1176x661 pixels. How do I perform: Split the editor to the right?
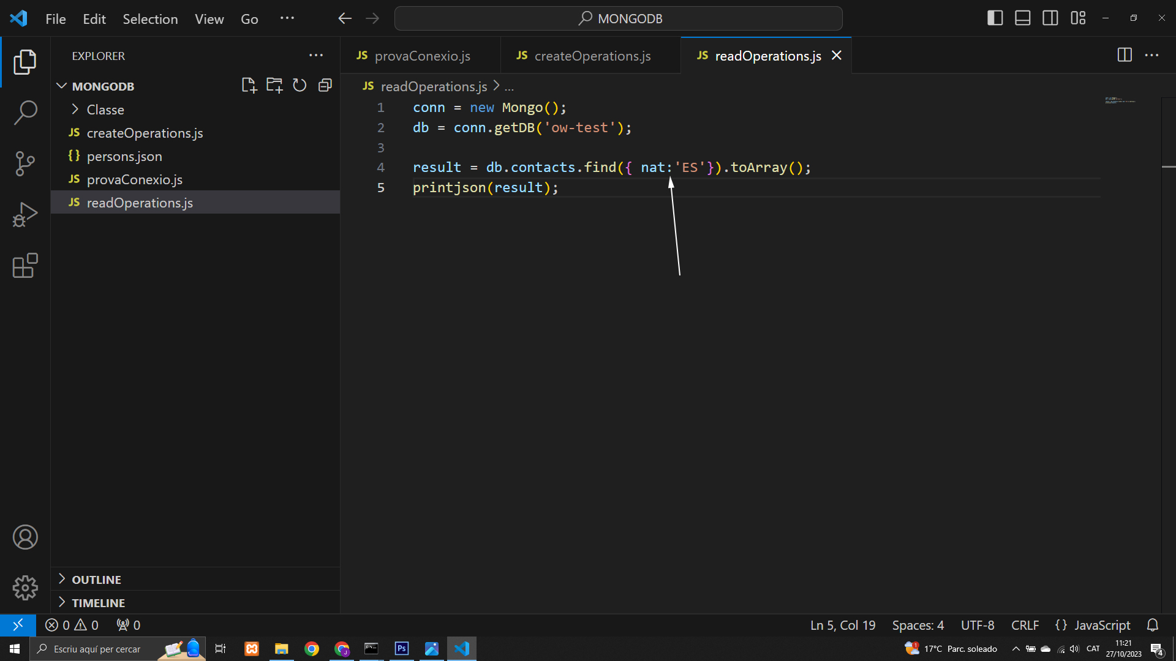coord(1125,55)
